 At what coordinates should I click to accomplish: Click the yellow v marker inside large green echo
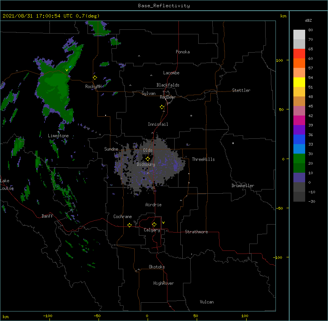(67, 70)
